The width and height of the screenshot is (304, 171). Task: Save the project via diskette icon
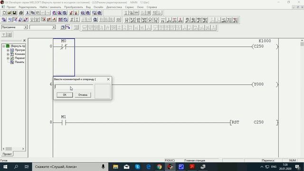tap(14, 13)
